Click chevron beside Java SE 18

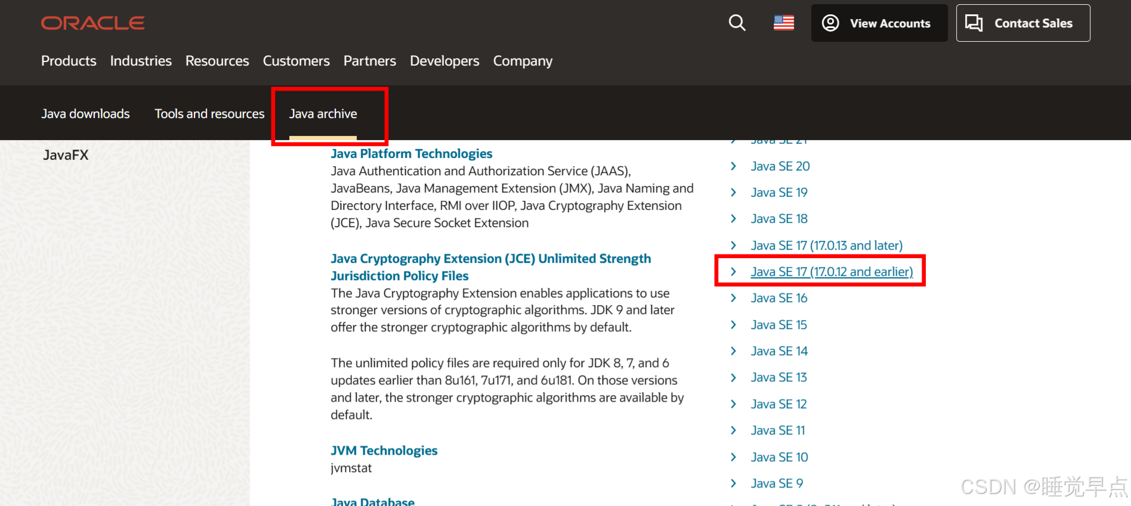coord(734,219)
